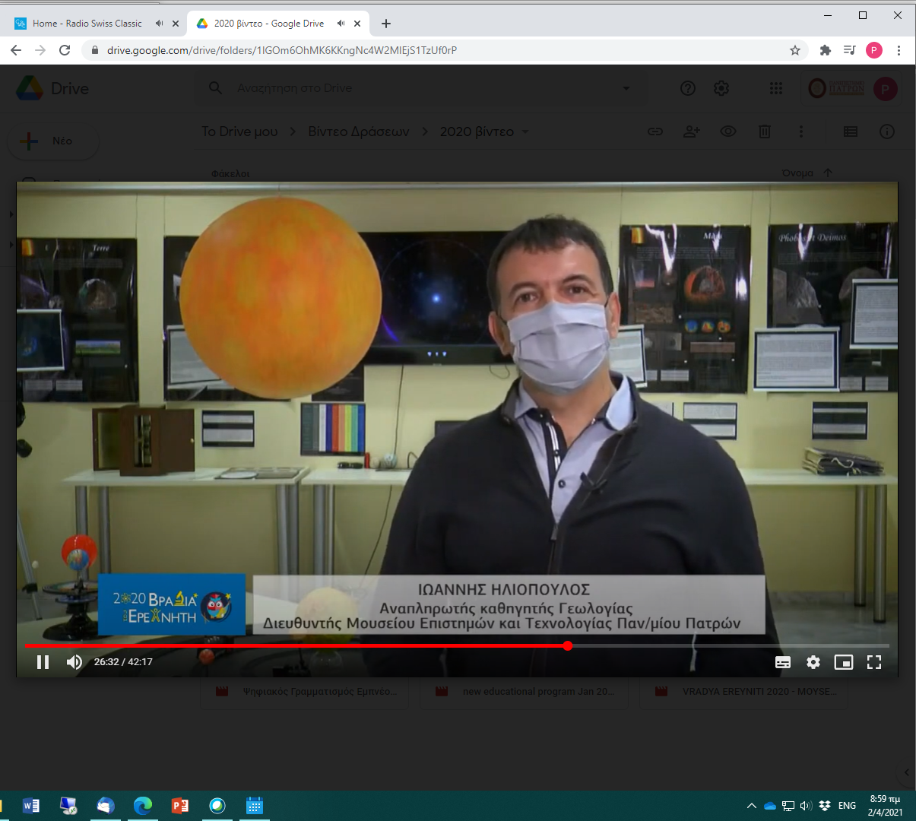Click the Νέο (New) button
The image size is (916, 821).
52,141
